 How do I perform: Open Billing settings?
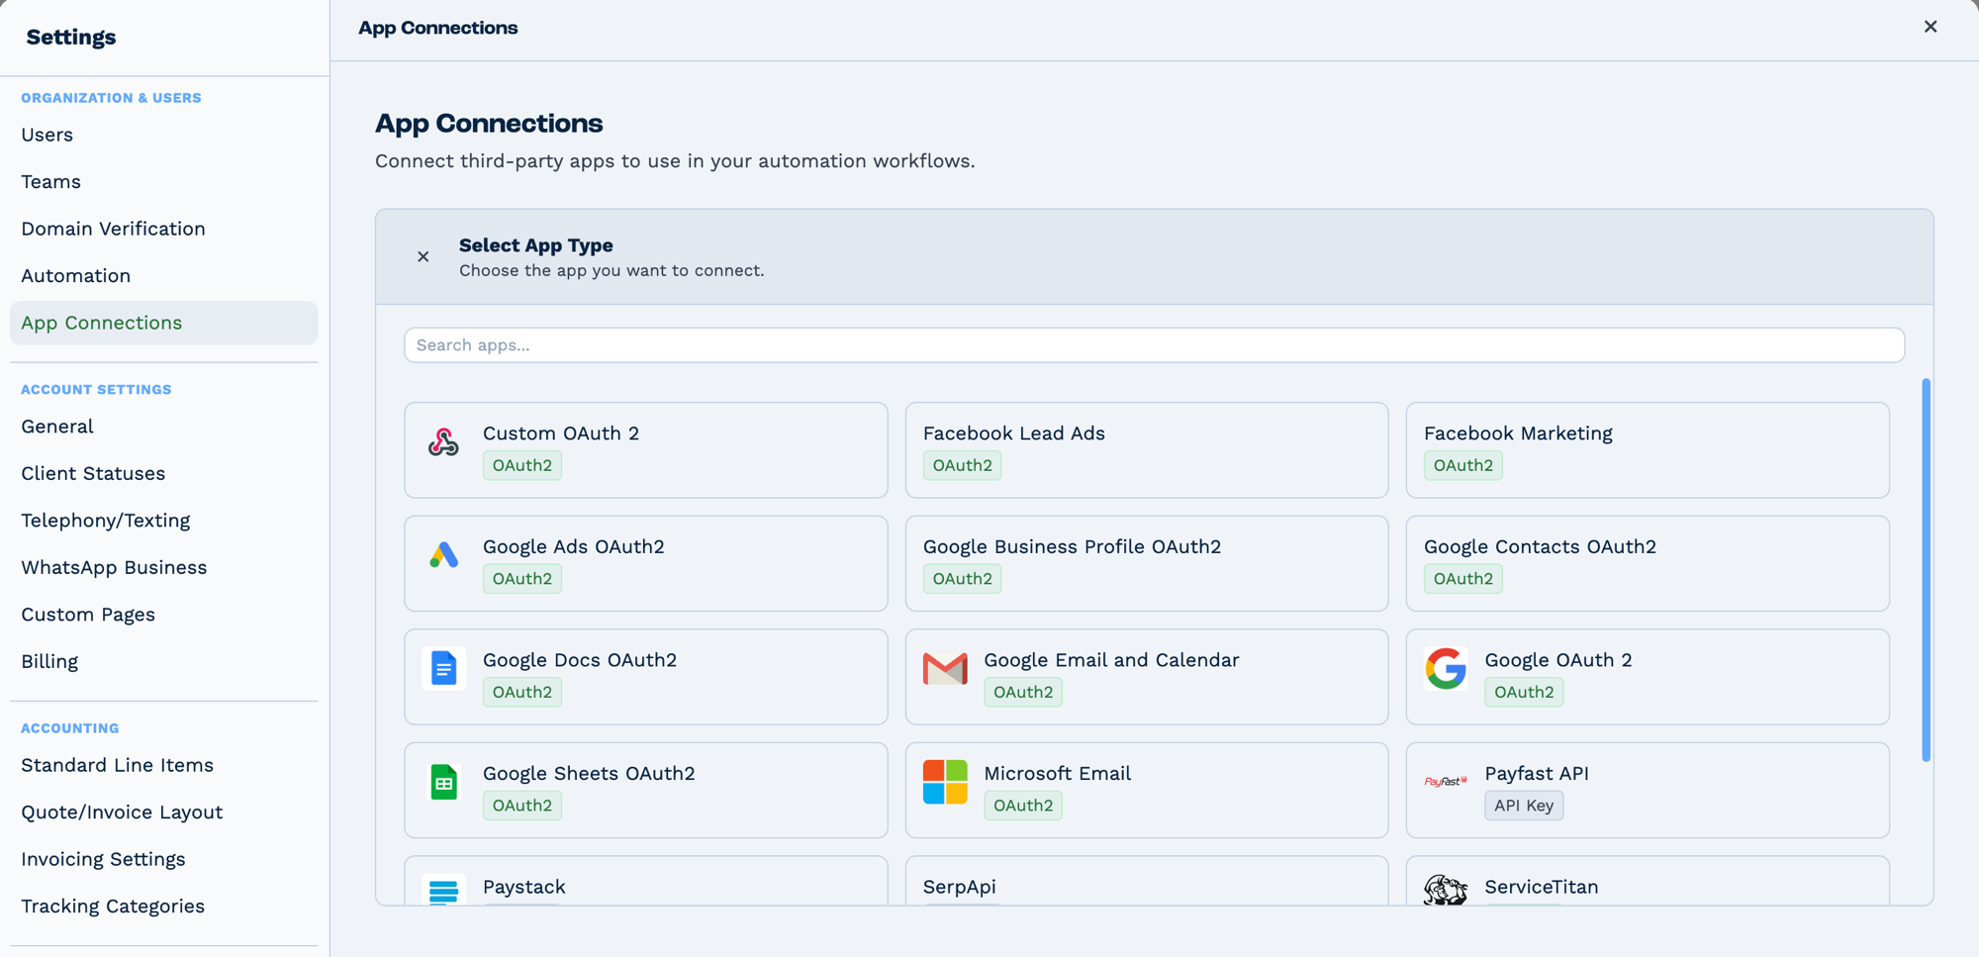coord(49,661)
